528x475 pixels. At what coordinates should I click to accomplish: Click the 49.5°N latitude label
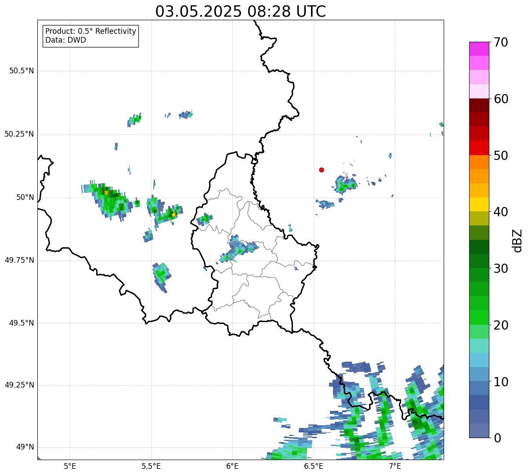point(21,323)
